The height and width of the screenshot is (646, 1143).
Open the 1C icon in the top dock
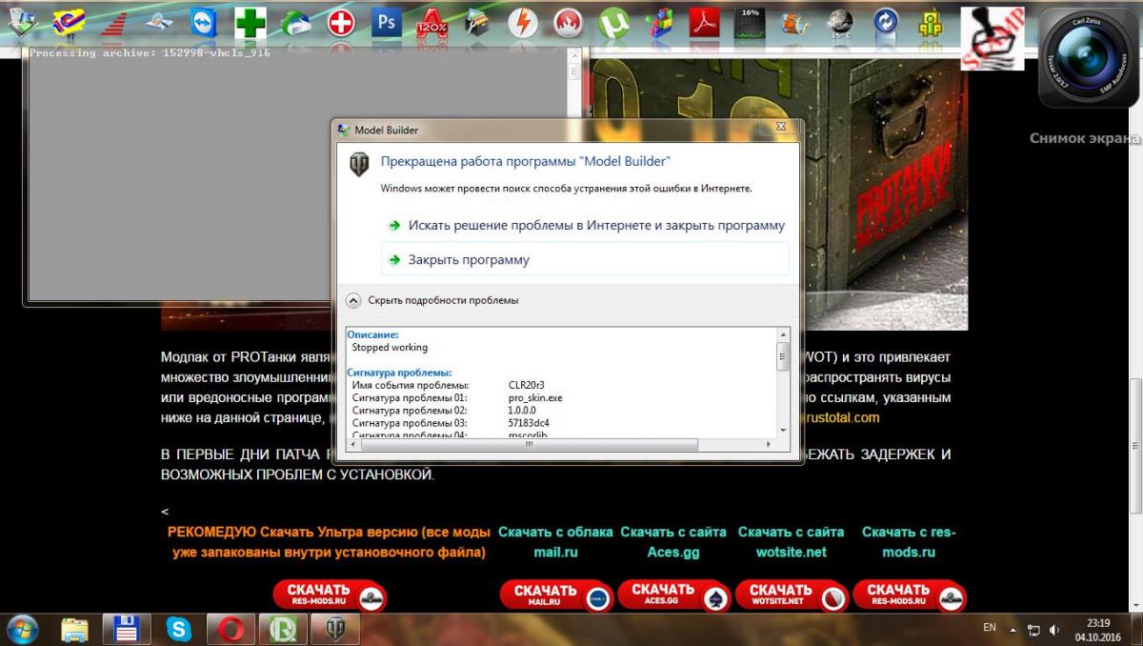click(x=67, y=22)
